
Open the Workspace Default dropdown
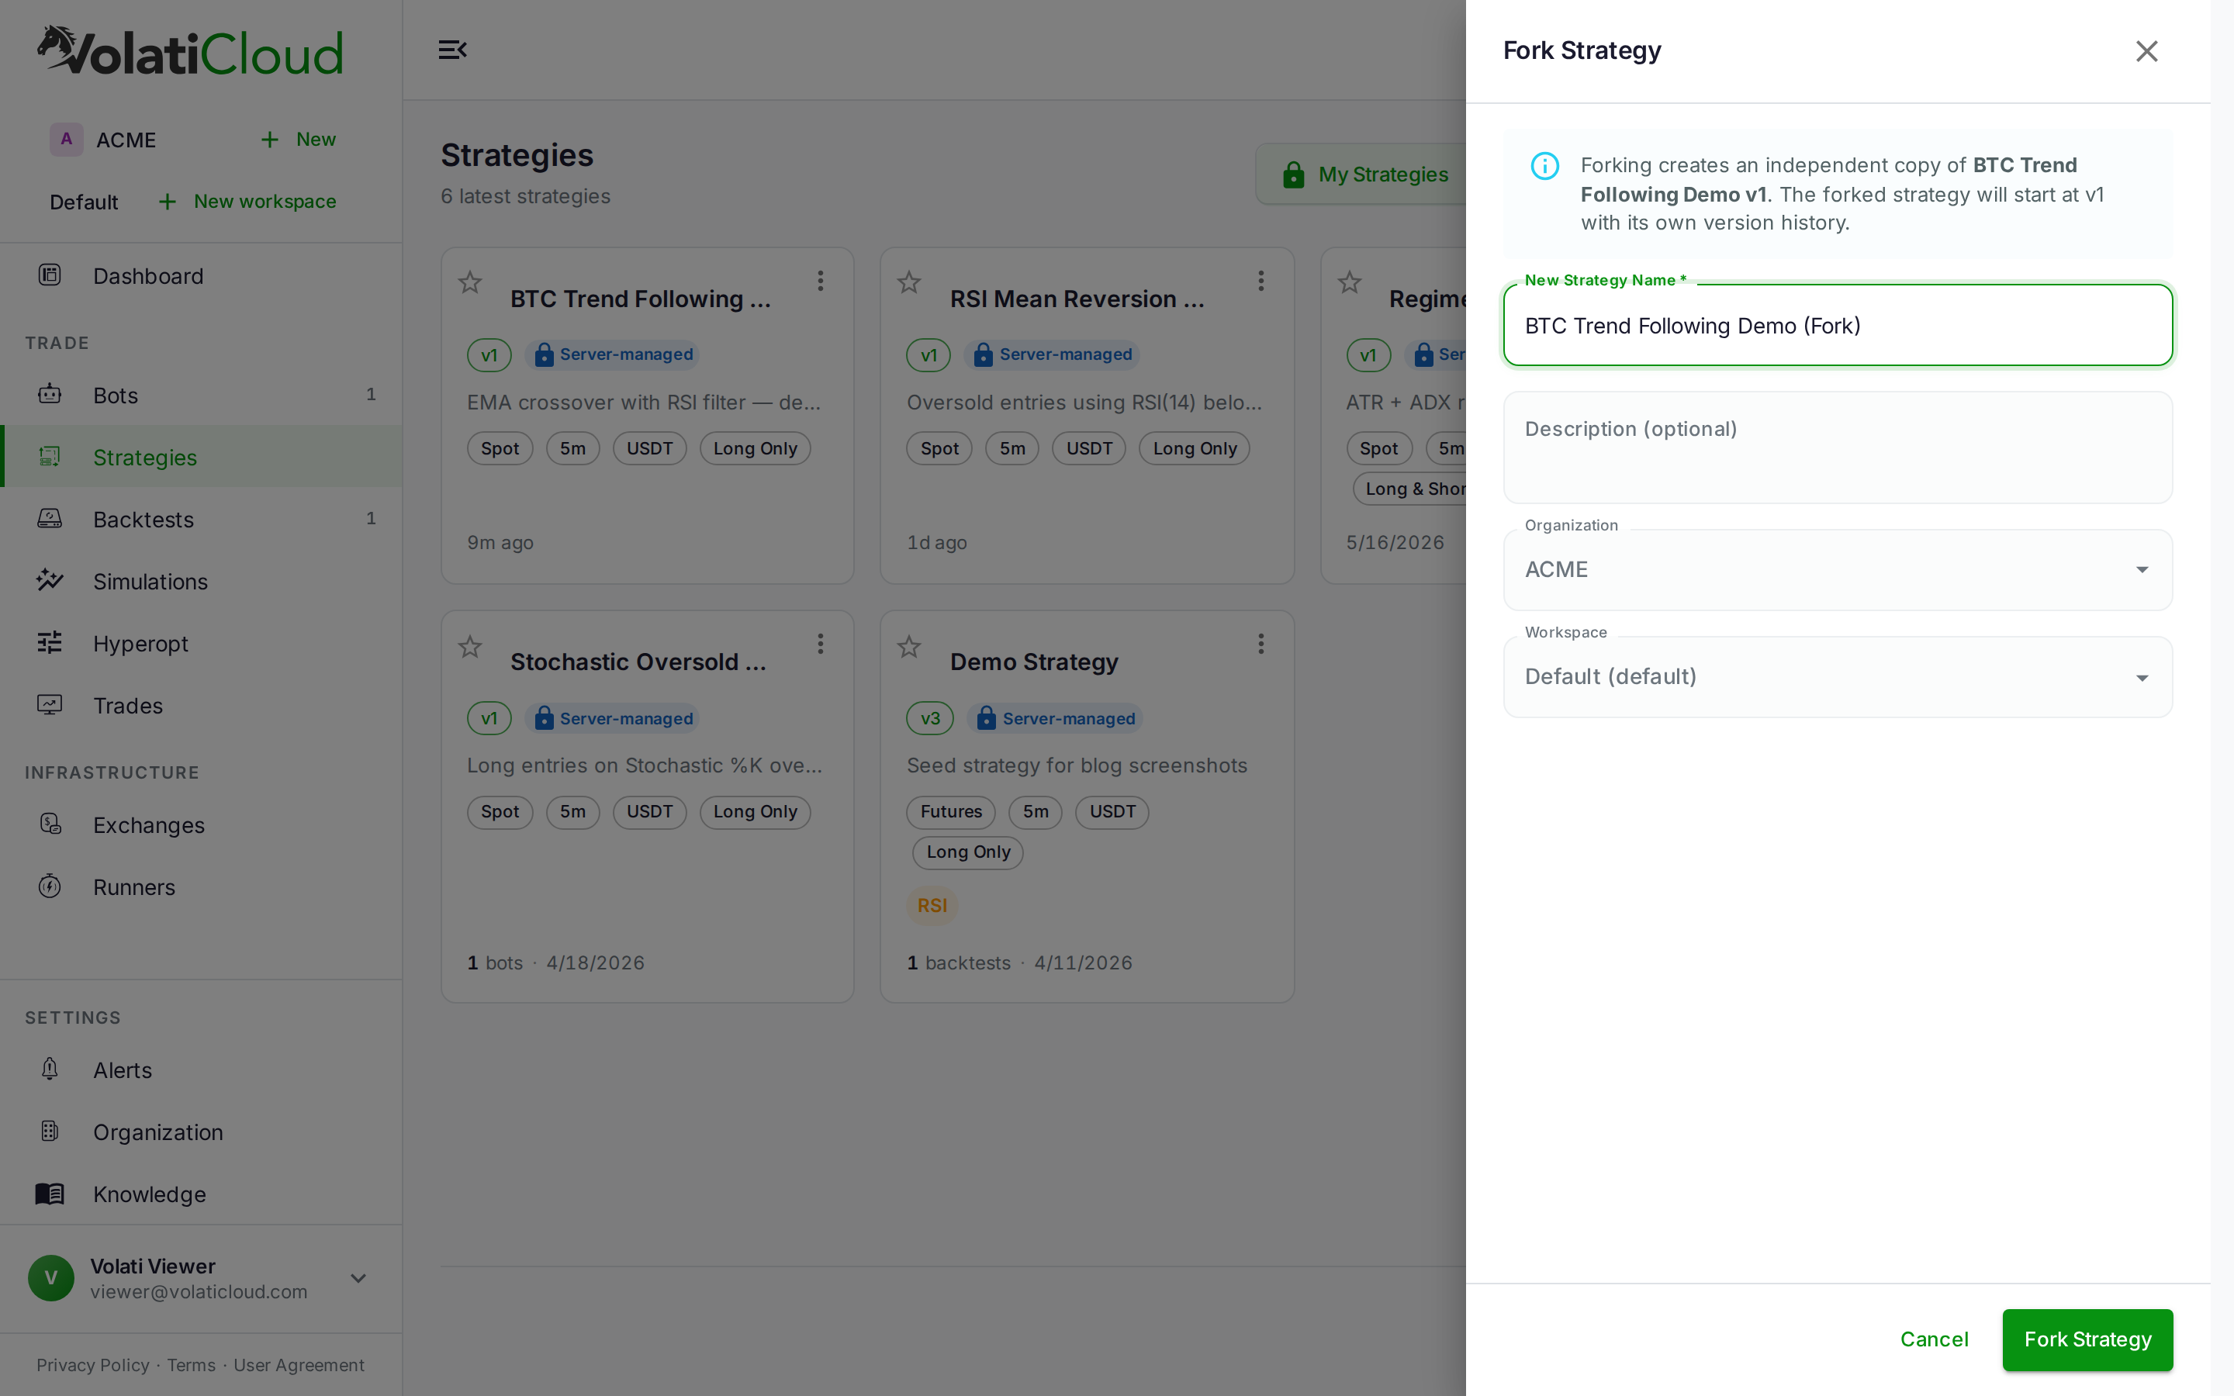[1837, 677]
